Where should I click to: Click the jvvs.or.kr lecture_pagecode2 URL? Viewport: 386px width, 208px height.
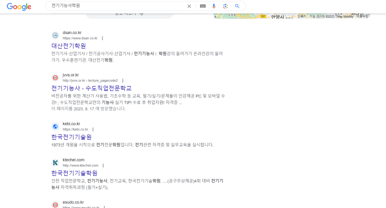click(90, 81)
